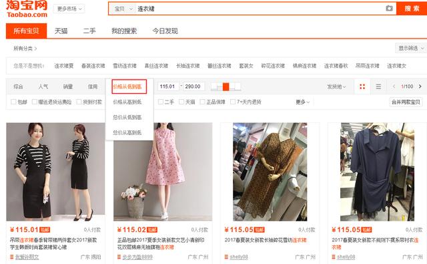Screen dimensions: 427x264
Task: Click suggested search 棉麻连衣裙
Action: click(x=304, y=66)
